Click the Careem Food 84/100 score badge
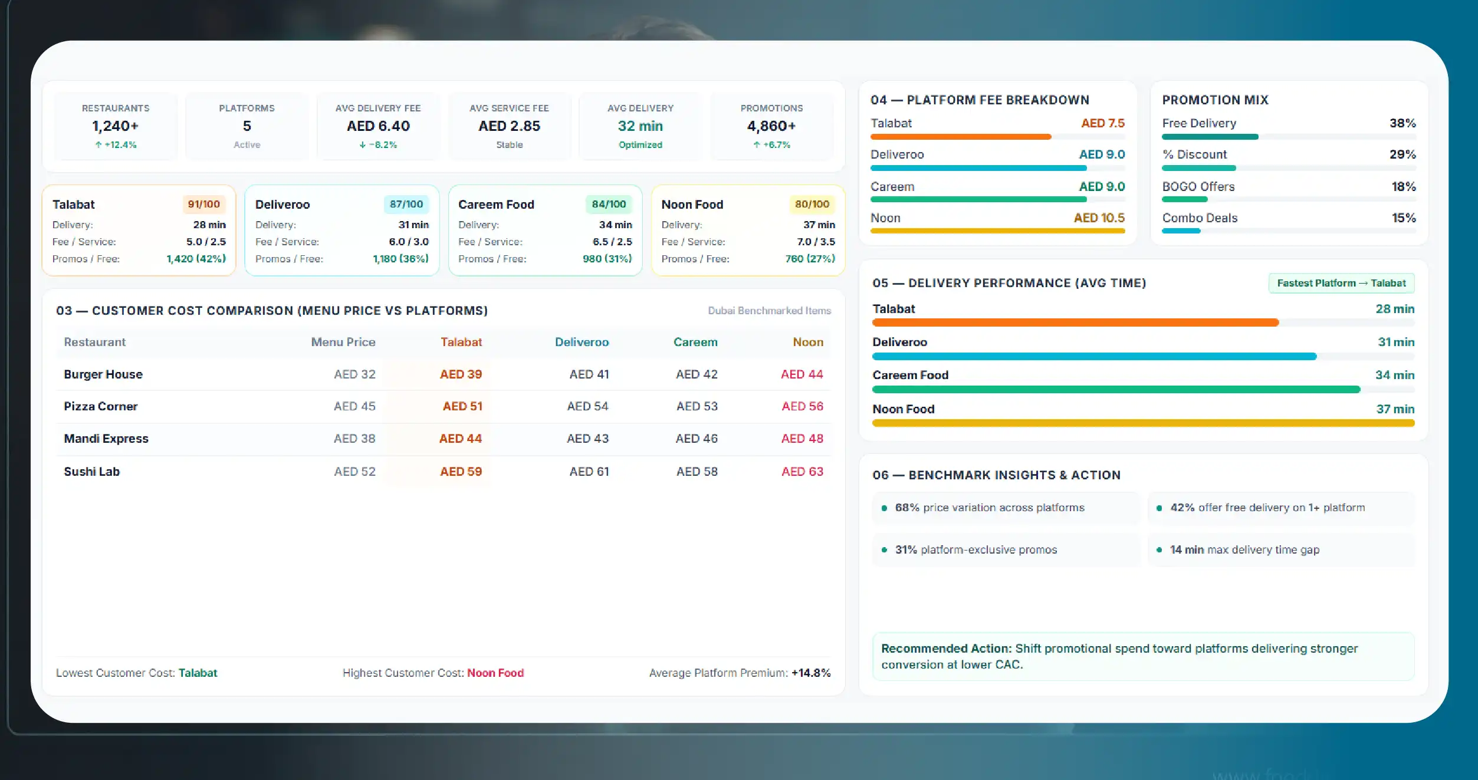 tap(609, 204)
